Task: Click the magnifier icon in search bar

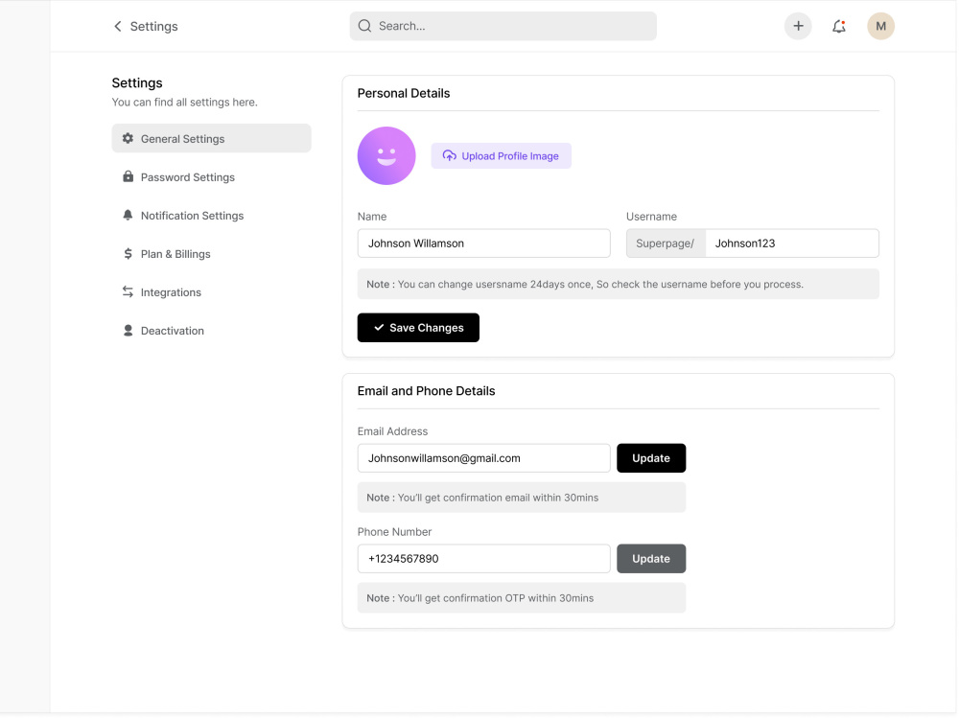Action: click(x=364, y=26)
